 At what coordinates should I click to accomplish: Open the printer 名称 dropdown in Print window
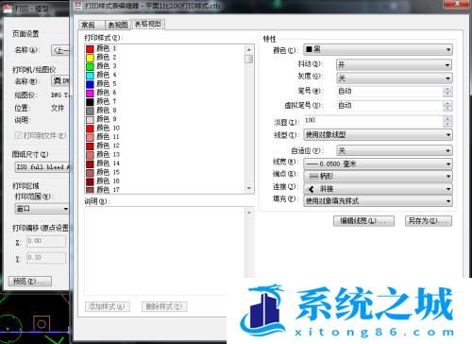60,81
